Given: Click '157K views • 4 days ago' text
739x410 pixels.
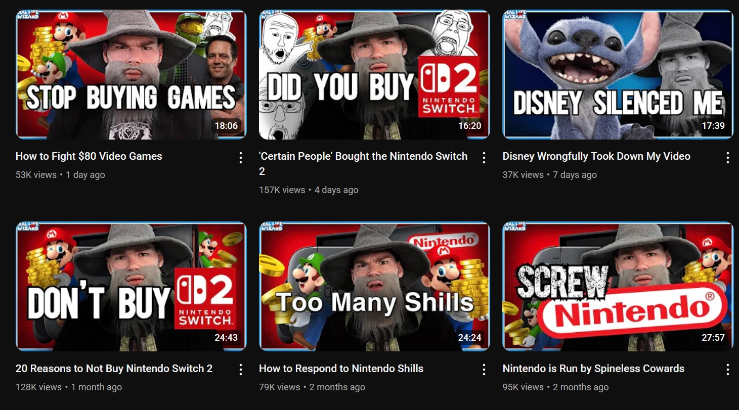Looking at the screenshot, I should (x=309, y=190).
